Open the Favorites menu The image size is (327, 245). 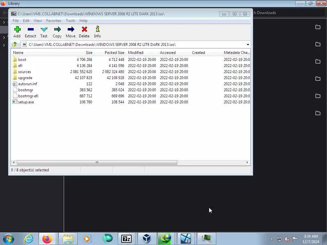54,21
